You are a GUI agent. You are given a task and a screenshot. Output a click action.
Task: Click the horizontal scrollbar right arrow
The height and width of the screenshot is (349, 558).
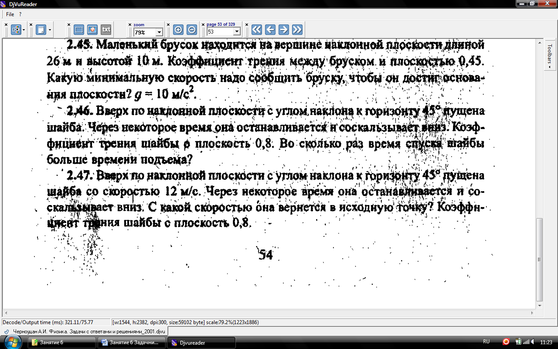532,314
